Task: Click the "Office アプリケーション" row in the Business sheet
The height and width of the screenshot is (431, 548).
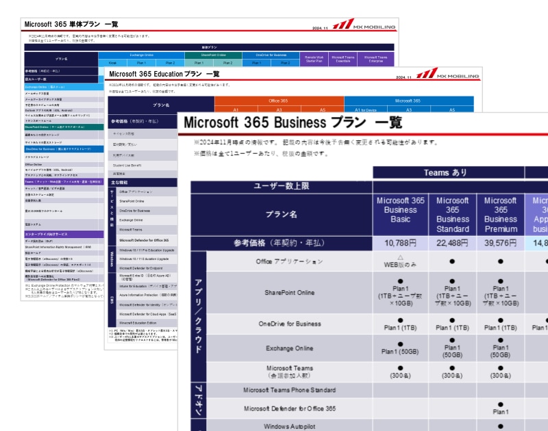Action: coord(289,261)
